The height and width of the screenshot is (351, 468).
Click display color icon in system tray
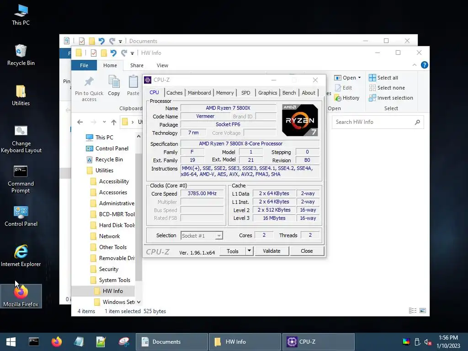[406, 342]
